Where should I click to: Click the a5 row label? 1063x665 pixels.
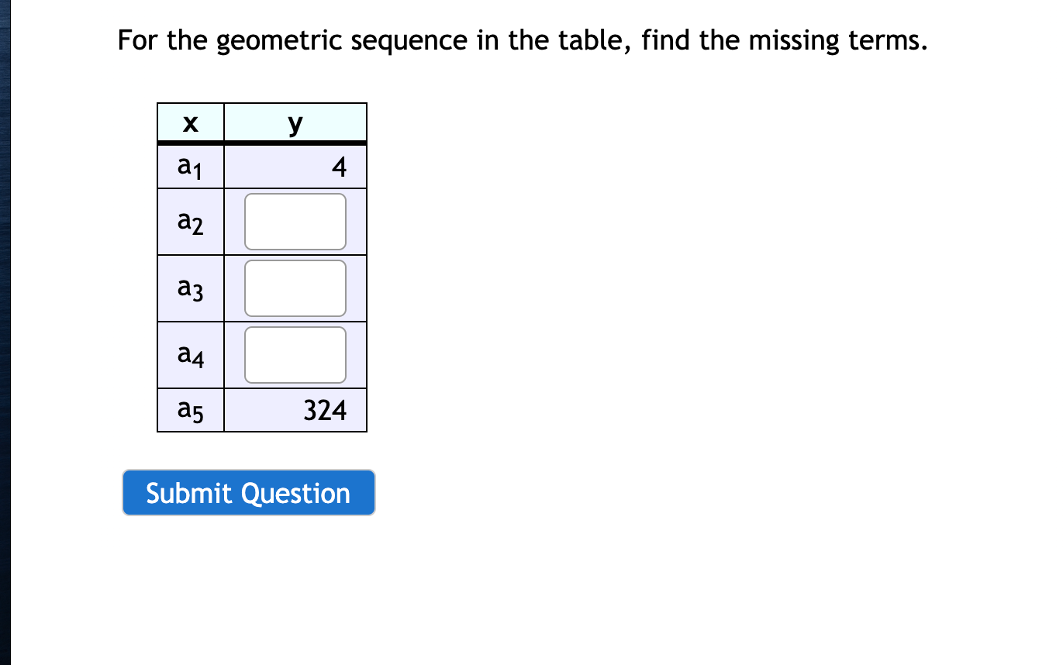click(x=190, y=410)
